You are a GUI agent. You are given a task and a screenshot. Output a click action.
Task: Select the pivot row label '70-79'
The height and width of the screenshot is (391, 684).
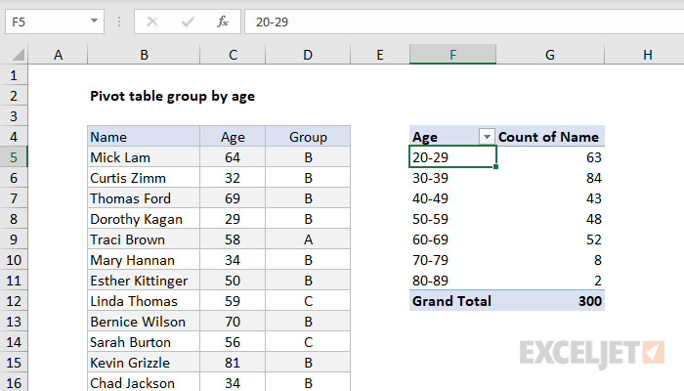[x=452, y=260]
